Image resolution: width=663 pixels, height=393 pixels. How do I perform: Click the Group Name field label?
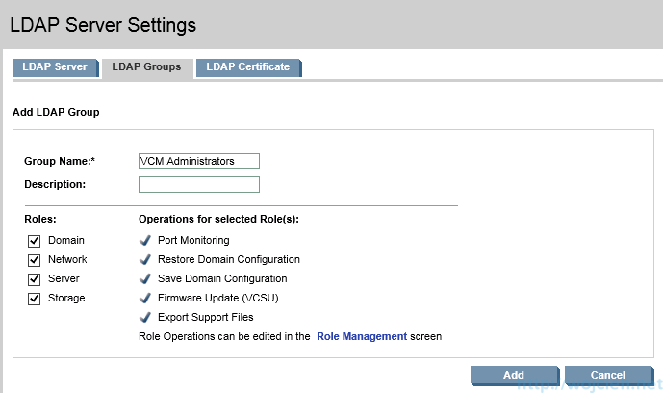(60, 161)
